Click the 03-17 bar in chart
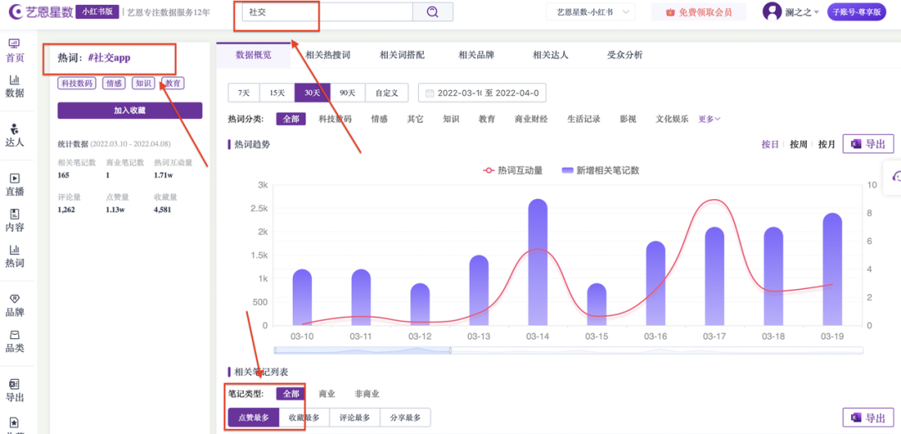 click(713, 276)
